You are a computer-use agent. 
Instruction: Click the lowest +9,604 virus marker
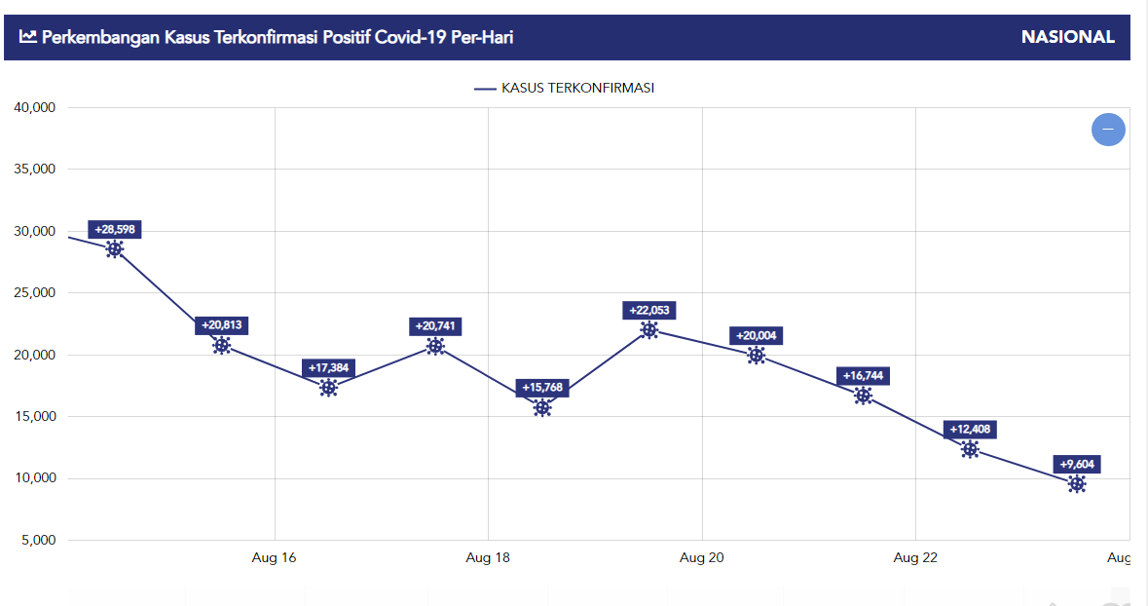(1077, 483)
